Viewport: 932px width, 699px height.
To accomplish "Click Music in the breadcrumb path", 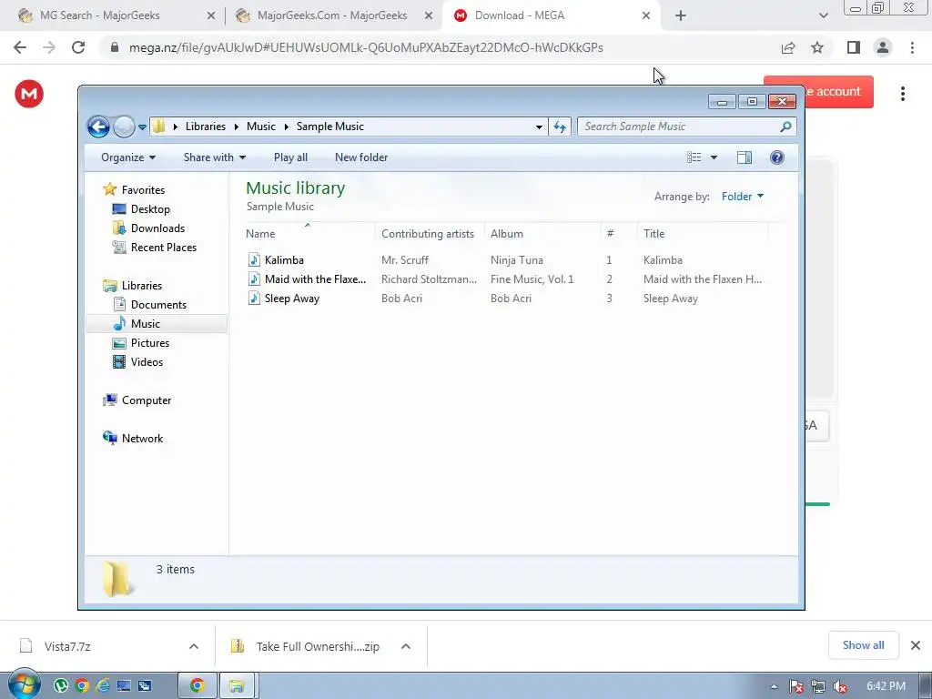I will tap(261, 127).
